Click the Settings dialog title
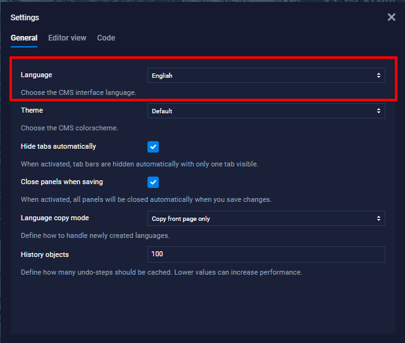The width and height of the screenshot is (405, 343). click(x=25, y=18)
